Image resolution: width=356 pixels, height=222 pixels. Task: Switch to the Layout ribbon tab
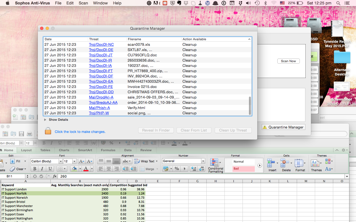(26, 150)
